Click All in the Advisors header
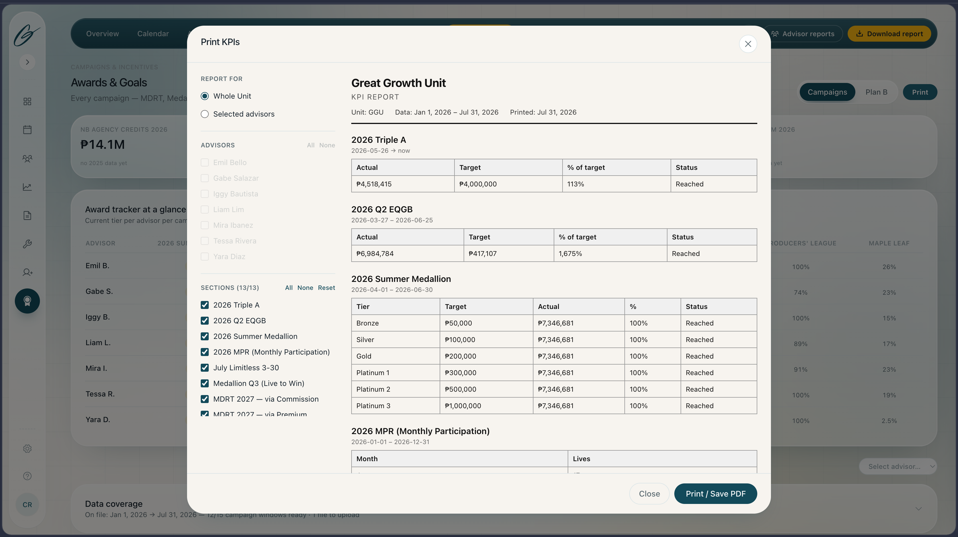958x537 pixels. (x=310, y=145)
